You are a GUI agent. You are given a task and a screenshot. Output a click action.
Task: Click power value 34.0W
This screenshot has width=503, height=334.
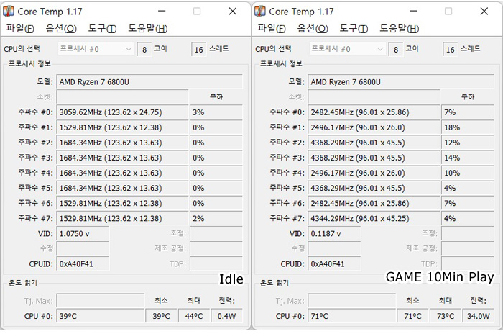click(x=479, y=316)
